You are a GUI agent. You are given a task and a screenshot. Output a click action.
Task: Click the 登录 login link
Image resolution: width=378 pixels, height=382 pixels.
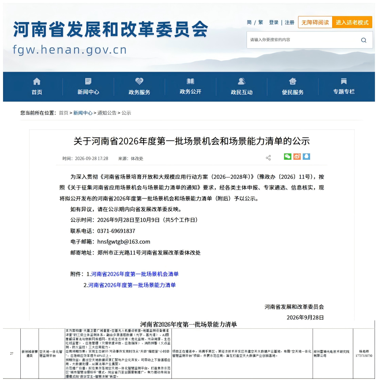274,22
